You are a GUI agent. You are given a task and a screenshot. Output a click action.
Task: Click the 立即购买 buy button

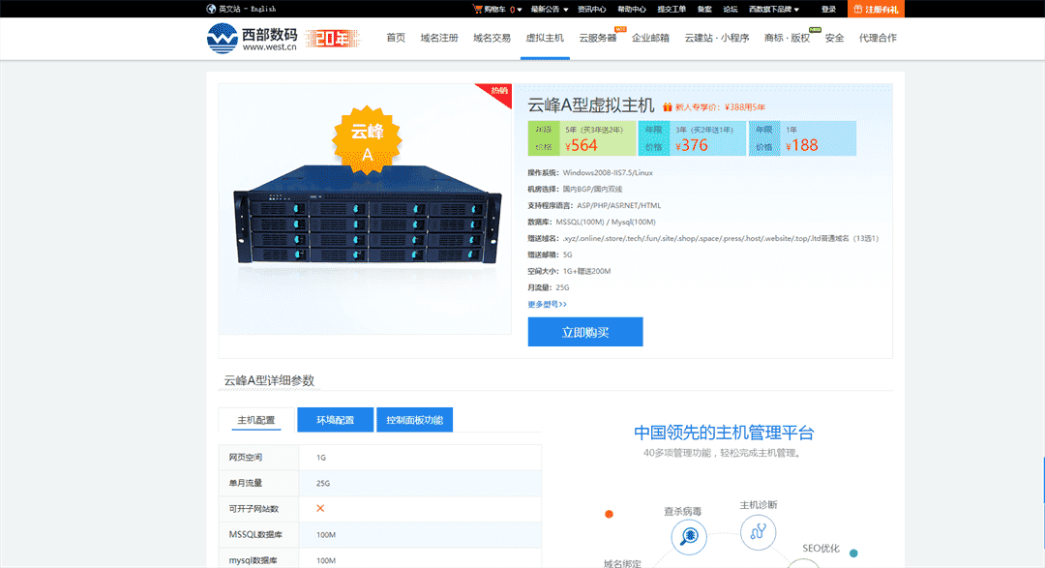click(x=585, y=332)
